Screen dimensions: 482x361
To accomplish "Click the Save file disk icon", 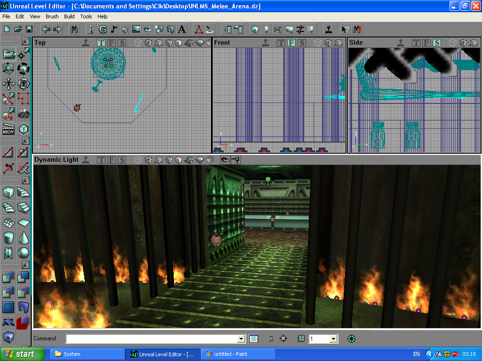I will [x=29, y=29].
